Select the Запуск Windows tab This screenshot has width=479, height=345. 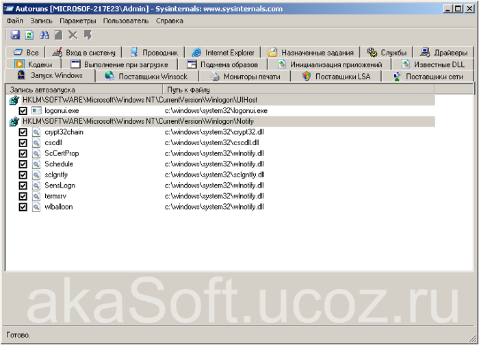[50, 75]
